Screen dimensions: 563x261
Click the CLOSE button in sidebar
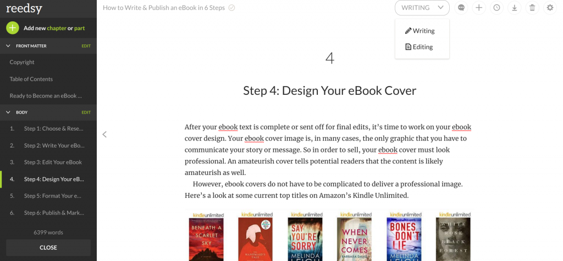tap(48, 247)
